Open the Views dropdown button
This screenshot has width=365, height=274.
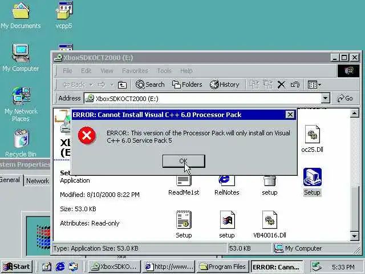pos(314,84)
